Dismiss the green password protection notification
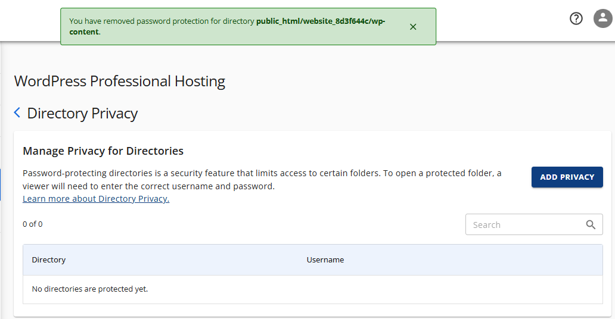 coord(413,27)
